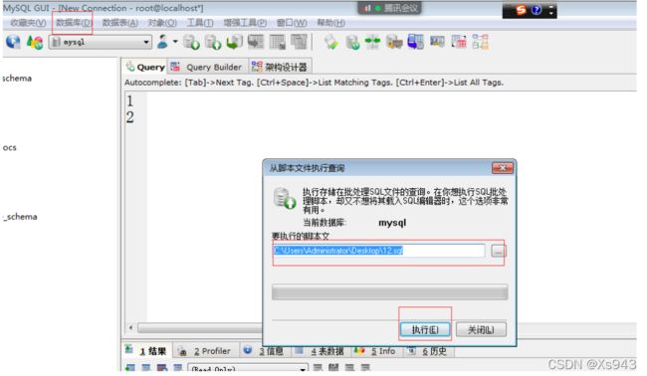Select the 1 结果 tab
The height and width of the screenshot is (376, 647).
coord(147,351)
